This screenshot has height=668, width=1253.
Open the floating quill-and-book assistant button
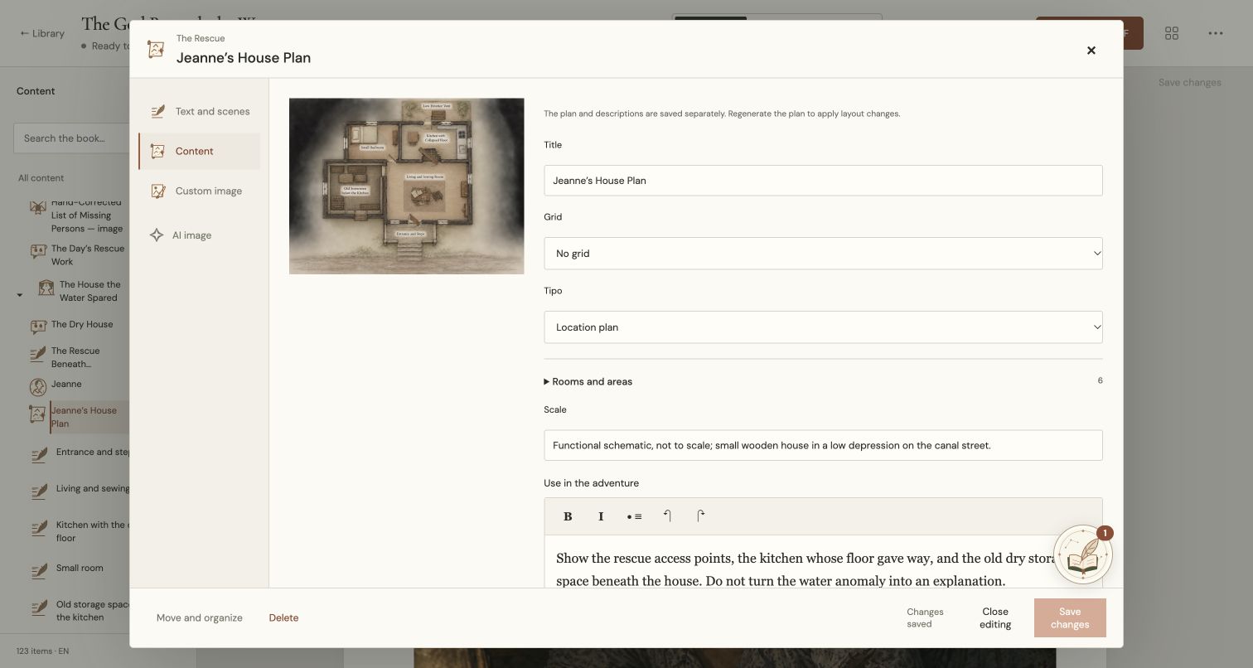pos(1082,554)
